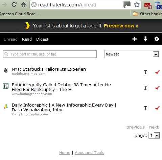Click the Preview now link
The width and height of the screenshot is (162, 160).
pos(121,26)
